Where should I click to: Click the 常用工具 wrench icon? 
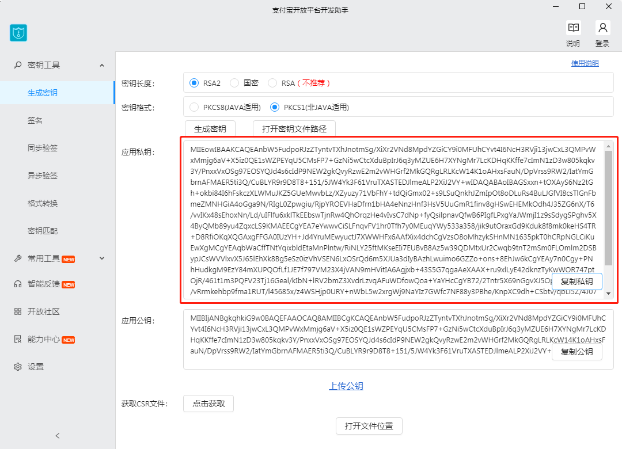point(18,258)
